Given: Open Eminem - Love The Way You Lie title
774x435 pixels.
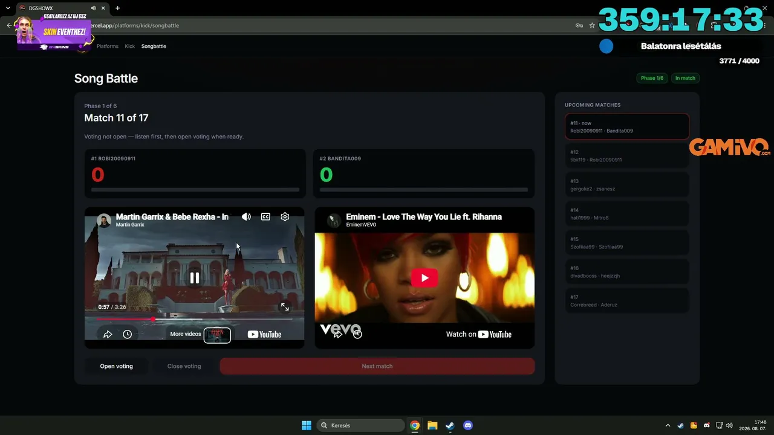Looking at the screenshot, I should (424, 217).
